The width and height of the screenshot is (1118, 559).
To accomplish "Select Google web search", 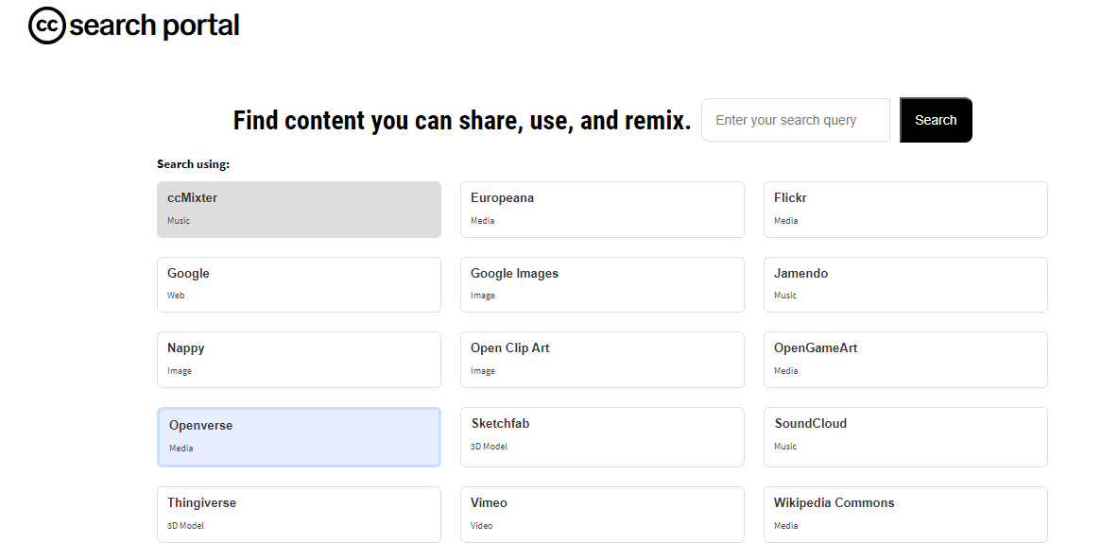I will [x=299, y=283].
